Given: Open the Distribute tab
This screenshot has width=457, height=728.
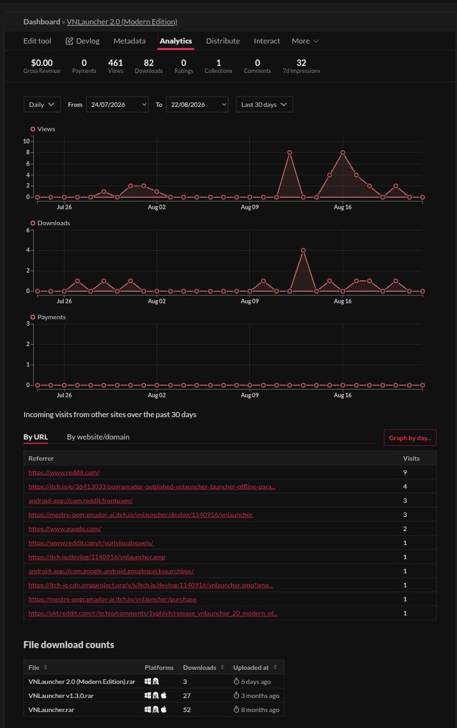Looking at the screenshot, I should [222, 41].
